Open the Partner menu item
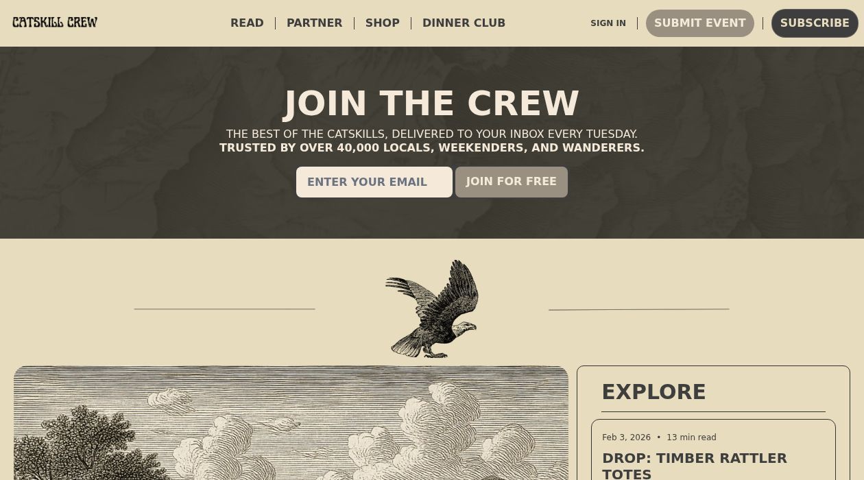 pyautogui.click(x=314, y=23)
